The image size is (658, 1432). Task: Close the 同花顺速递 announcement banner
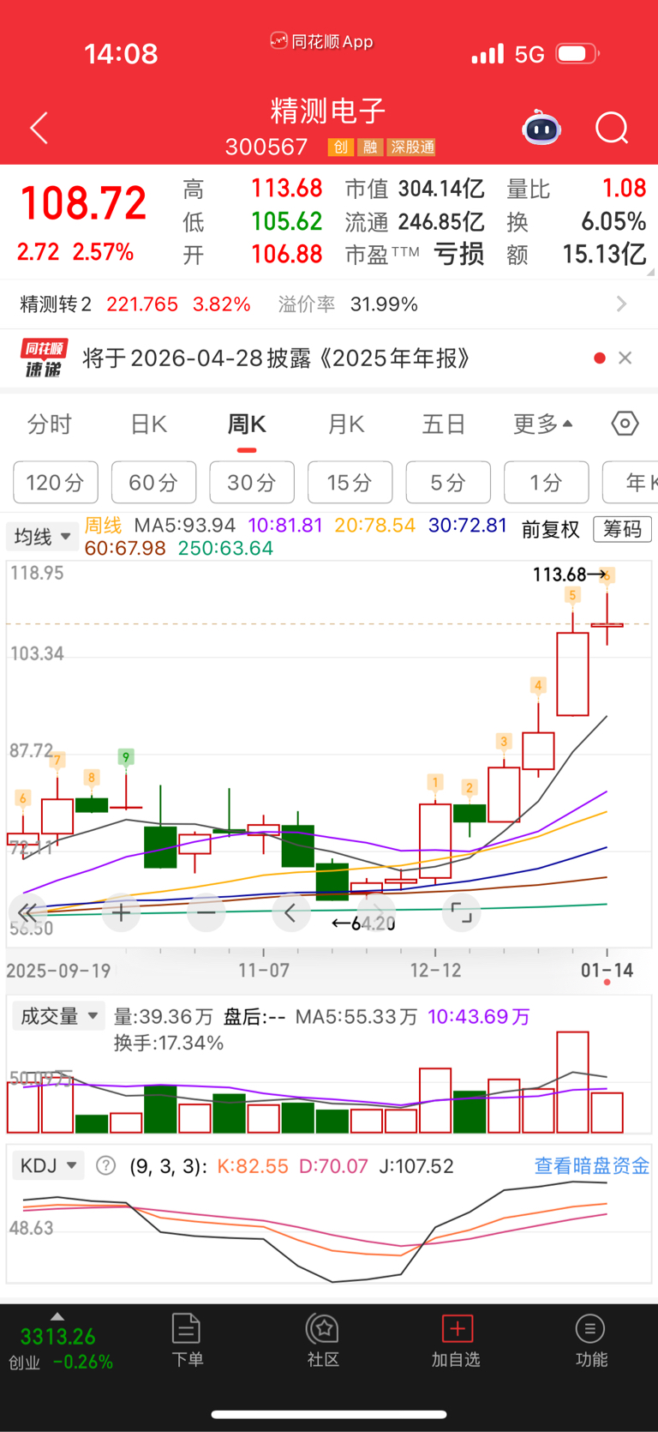point(625,358)
